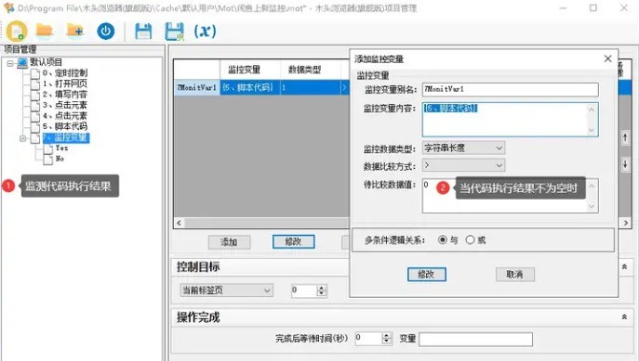
Task: Open the variables (x) toolbar icon
Action: pos(205,32)
